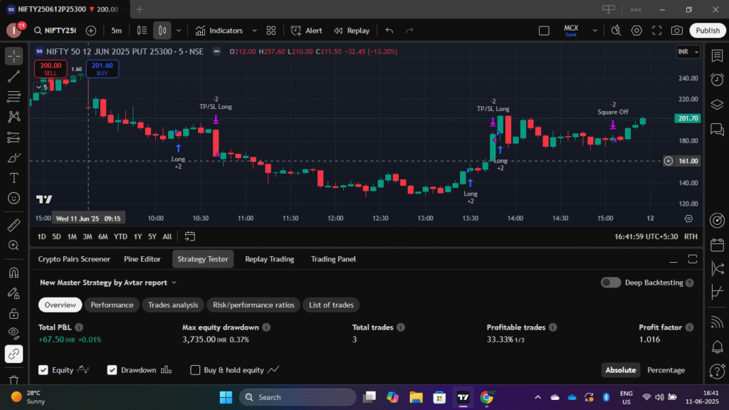Viewport: 729px width, 410px height.
Task: Open the 5m interval selector
Action: point(116,31)
